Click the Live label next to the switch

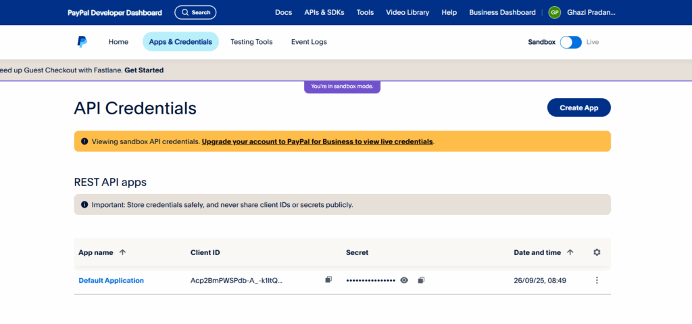point(593,42)
